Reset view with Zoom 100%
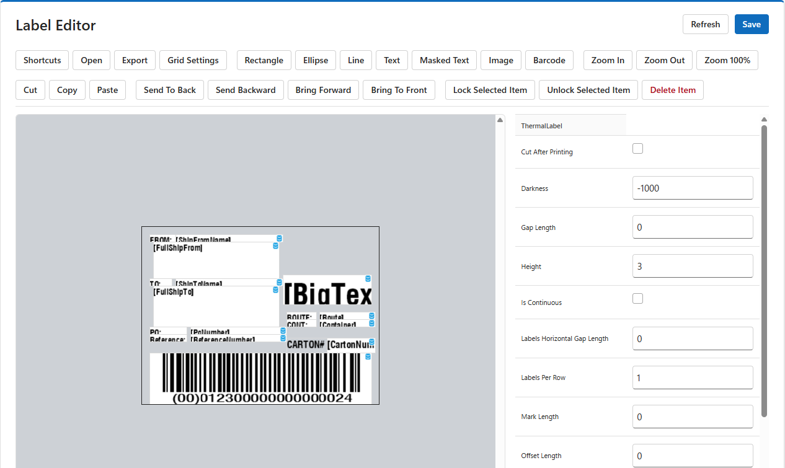The width and height of the screenshot is (785, 468). point(727,60)
